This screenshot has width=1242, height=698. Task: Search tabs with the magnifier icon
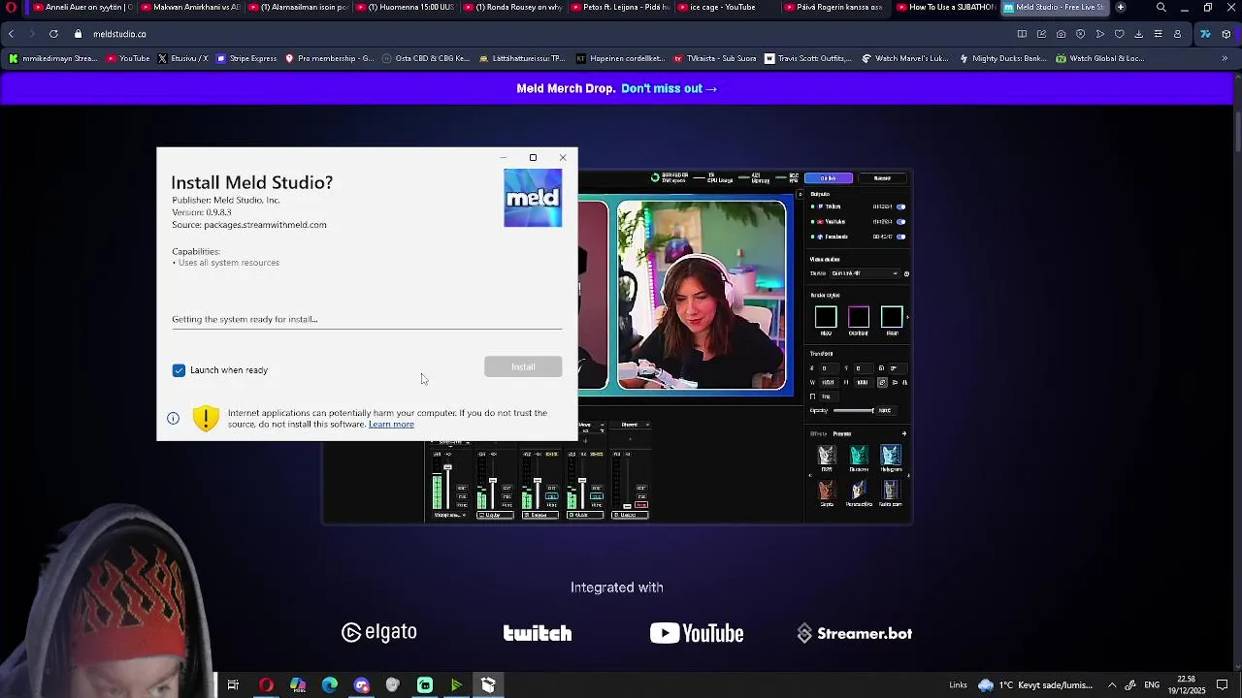click(x=1161, y=8)
